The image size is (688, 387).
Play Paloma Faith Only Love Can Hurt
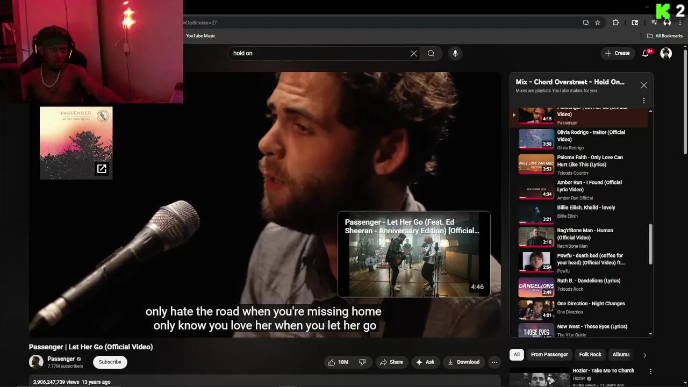coord(579,164)
